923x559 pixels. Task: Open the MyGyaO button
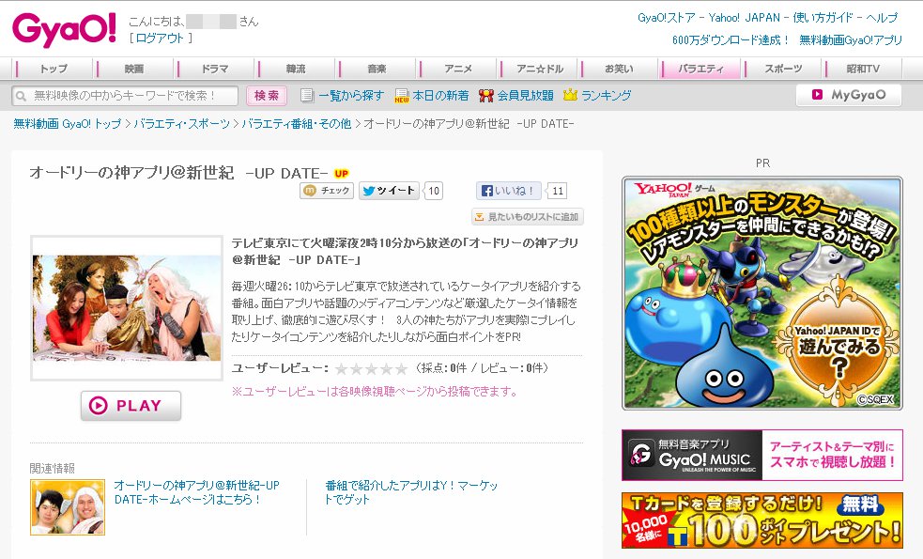(x=848, y=95)
